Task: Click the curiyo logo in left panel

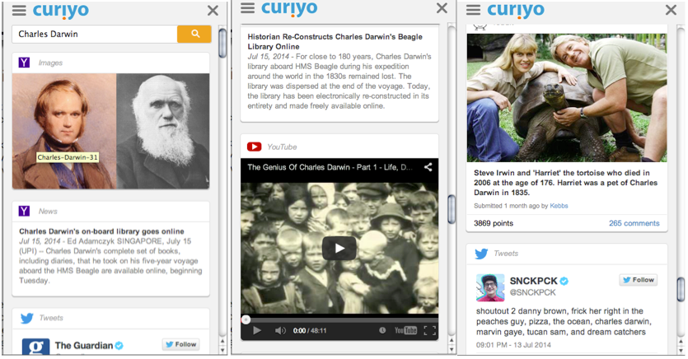Action: 60,11
